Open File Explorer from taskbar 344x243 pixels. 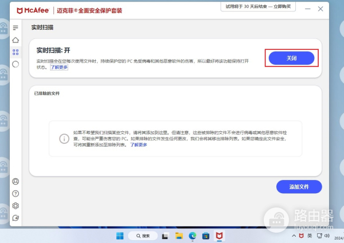(x=179, y=236)
